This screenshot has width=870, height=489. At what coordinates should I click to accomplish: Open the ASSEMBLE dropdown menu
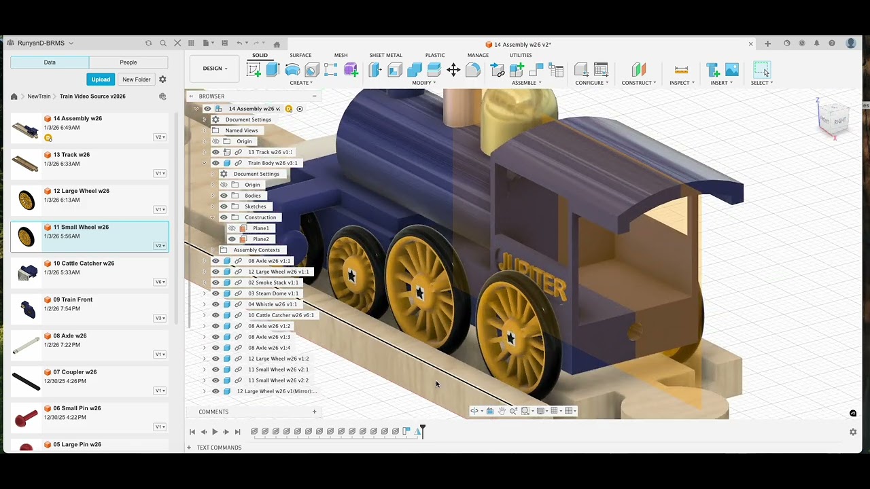(527, 83)
